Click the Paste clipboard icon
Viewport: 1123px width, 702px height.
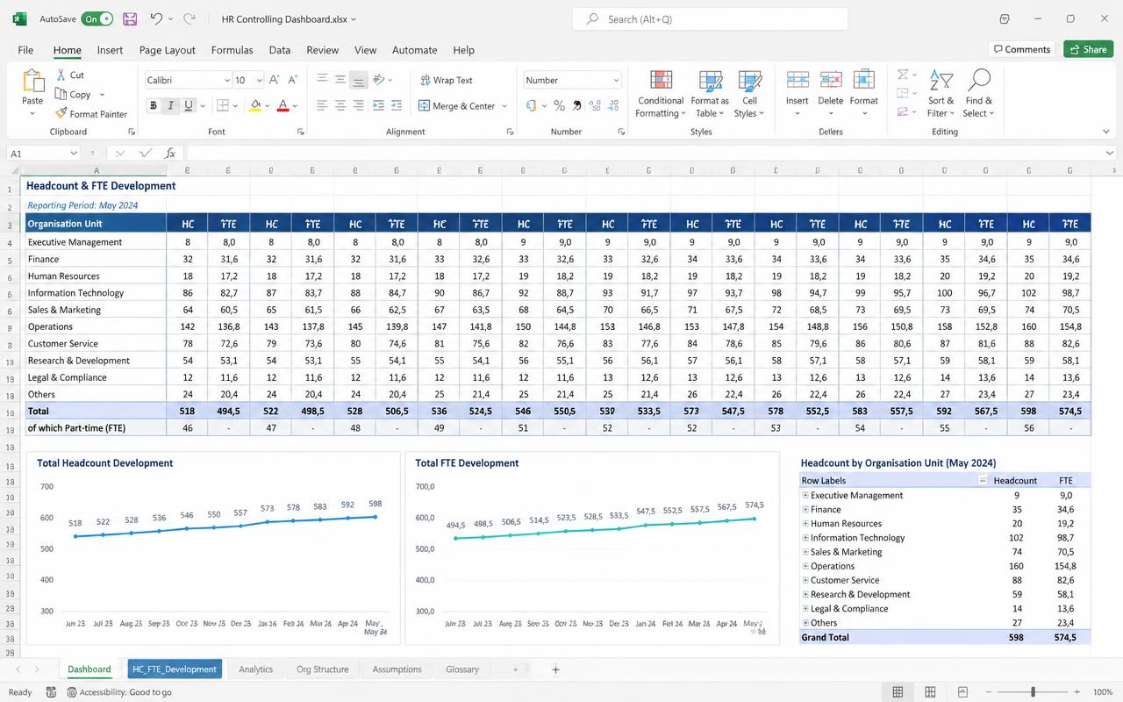32,82
